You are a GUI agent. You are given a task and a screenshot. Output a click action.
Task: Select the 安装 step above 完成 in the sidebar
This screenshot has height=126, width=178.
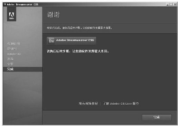point(10,64)
